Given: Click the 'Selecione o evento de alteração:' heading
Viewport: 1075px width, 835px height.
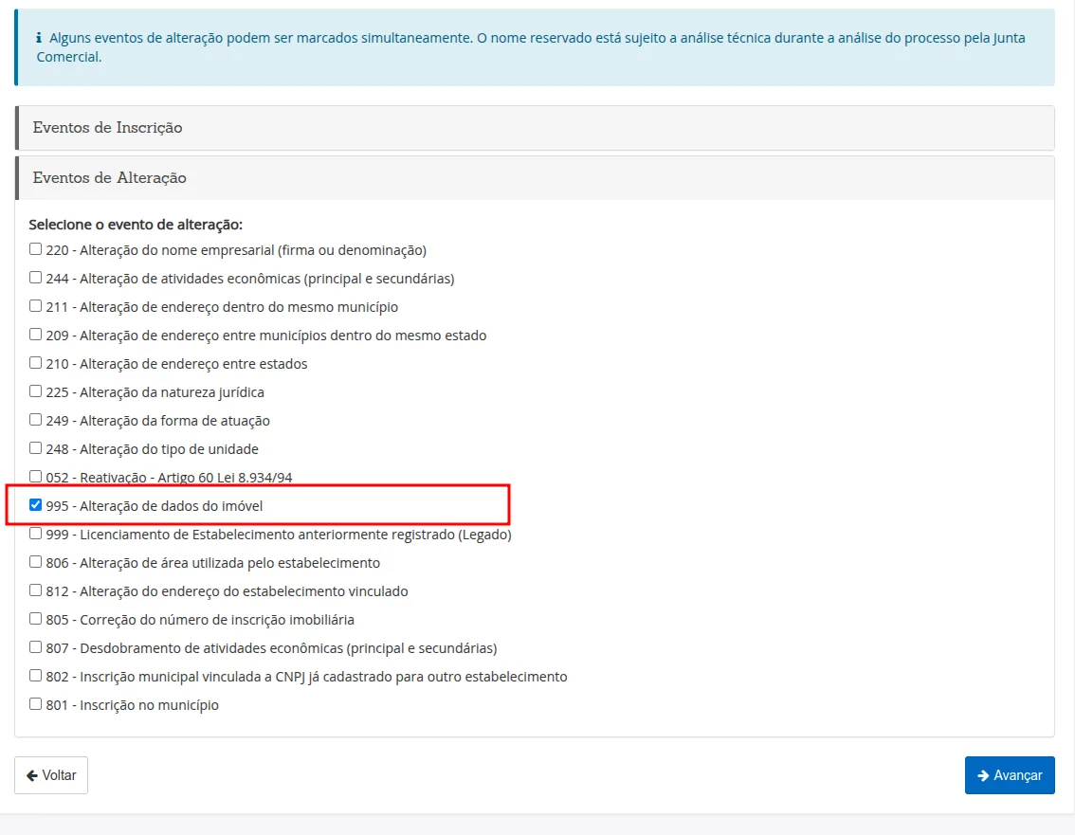Looking at the screenshot, I should (136, 225).
